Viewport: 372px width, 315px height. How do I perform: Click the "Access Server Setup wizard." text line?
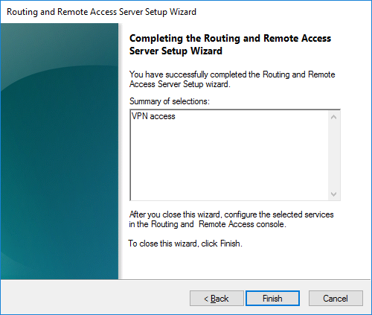pos(180,84)
